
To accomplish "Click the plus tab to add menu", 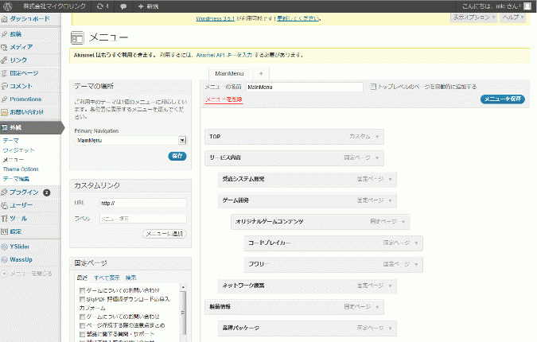I will tap(260, 73).
